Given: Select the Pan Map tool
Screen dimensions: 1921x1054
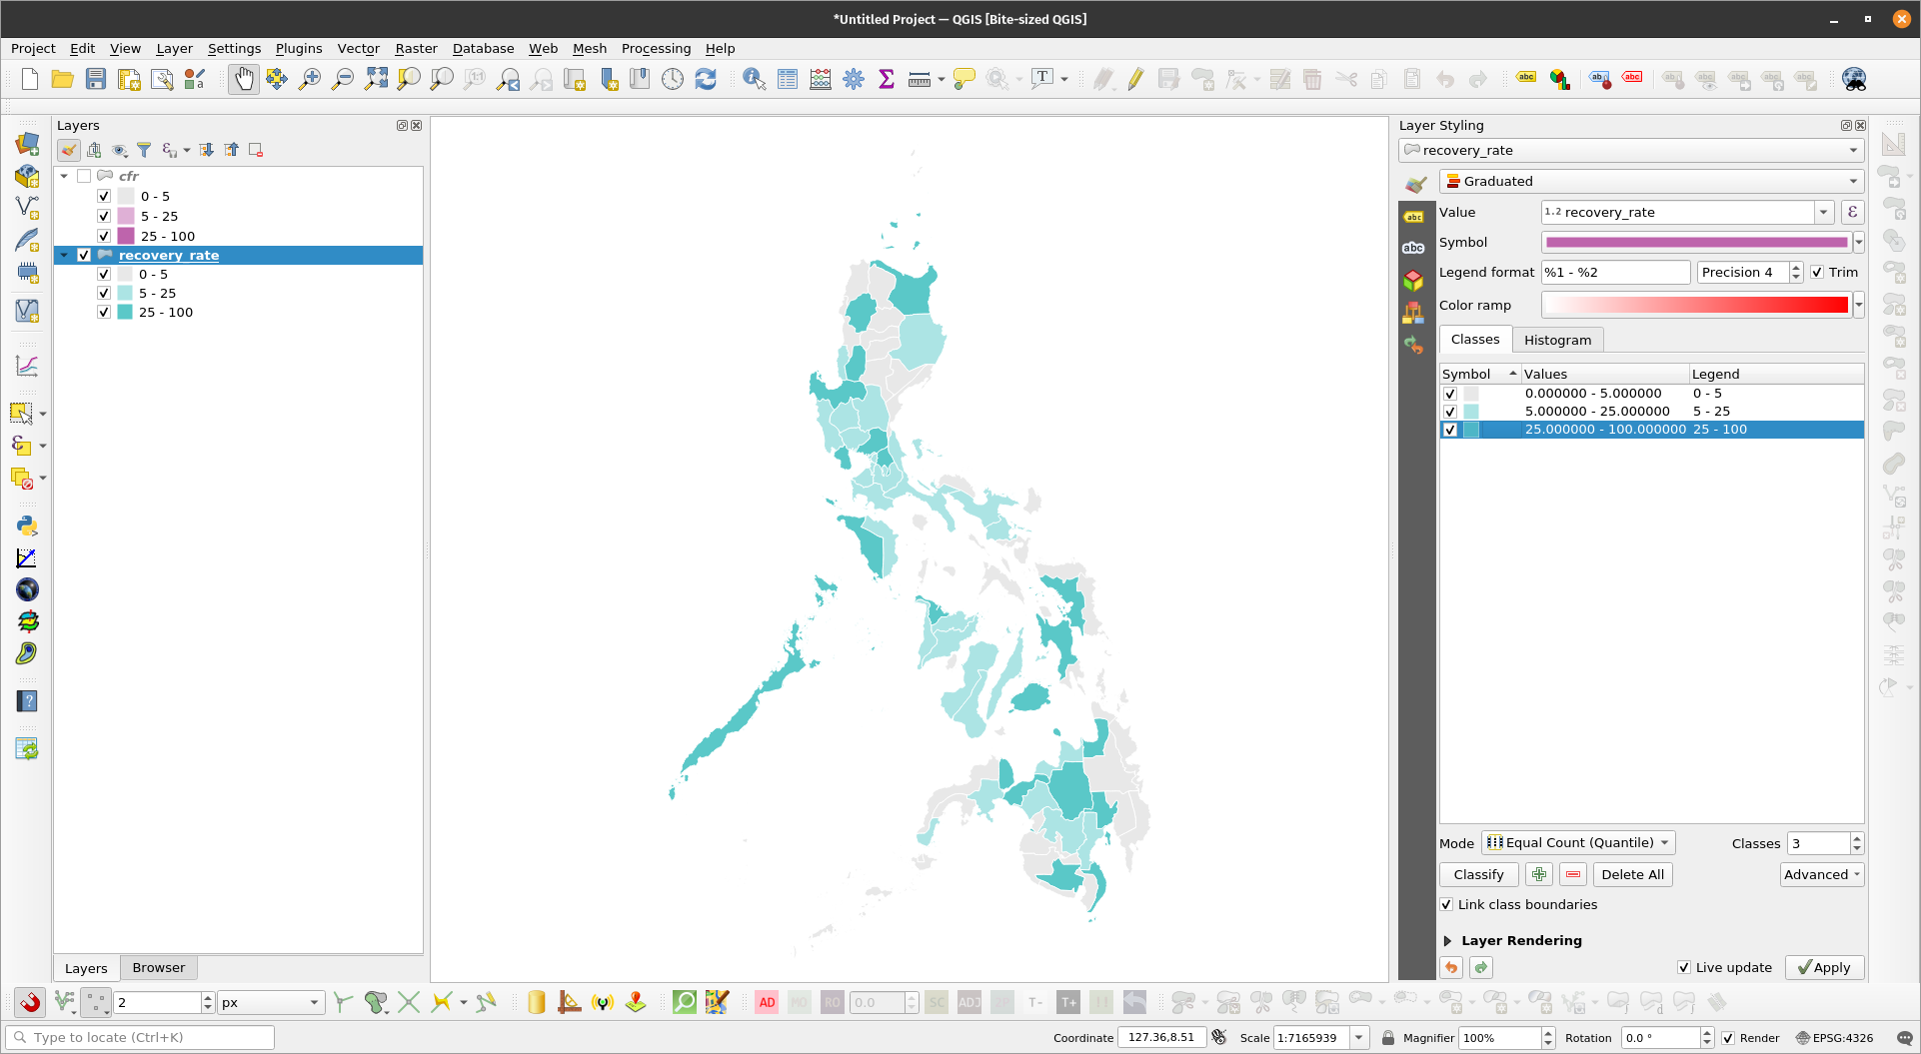Looking at the screenshot, I should tap(243, 79).
